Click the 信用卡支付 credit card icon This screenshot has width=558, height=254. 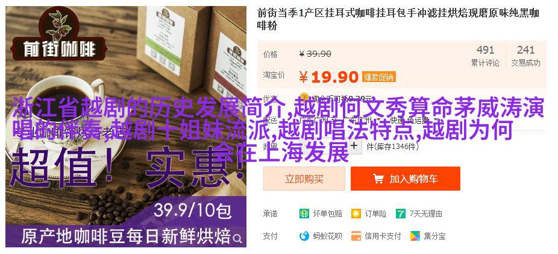(x=356, y=236)
